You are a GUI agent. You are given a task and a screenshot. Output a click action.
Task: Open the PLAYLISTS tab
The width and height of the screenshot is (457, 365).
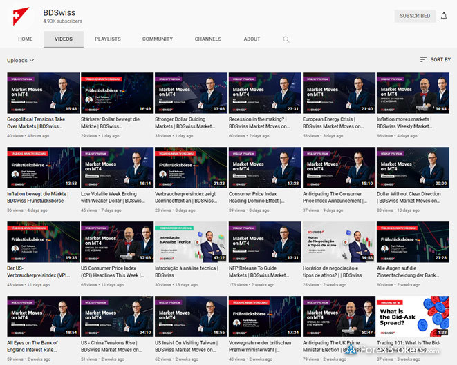pos(108,39)
